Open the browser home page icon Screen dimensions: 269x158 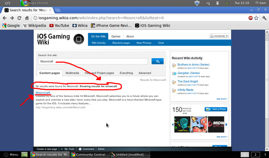point(27,18)
